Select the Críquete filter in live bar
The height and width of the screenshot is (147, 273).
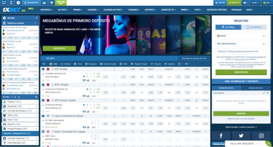tap(156, 64)
